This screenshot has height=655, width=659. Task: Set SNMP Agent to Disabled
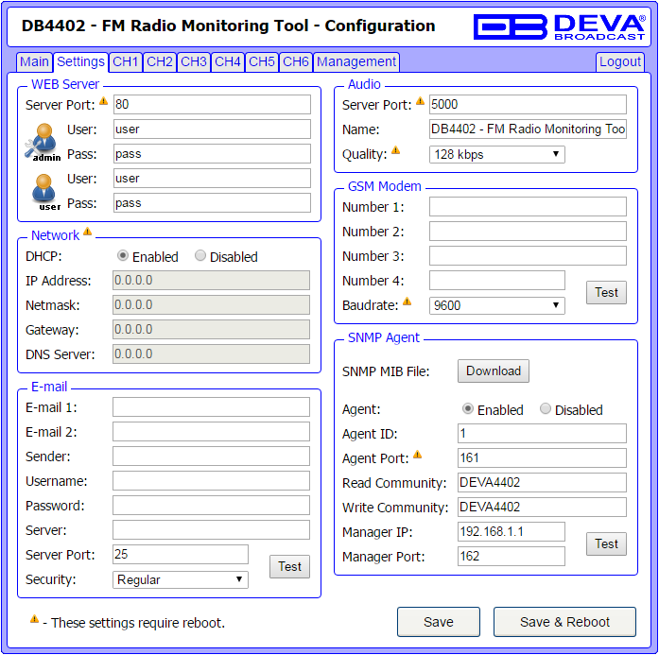pyautogui.click(x=546, y=409)
